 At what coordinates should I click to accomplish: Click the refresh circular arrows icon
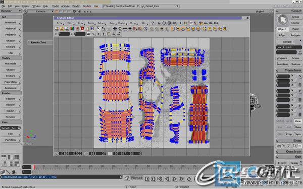coord(164,23)
